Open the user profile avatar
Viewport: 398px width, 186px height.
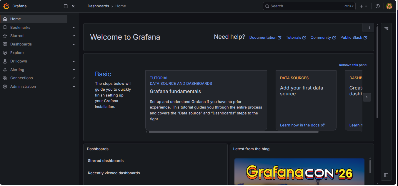coord(389,6)
